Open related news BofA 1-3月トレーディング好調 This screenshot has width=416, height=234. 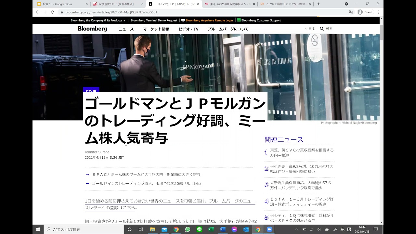(302, 201)
